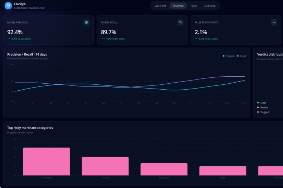283x188 pixels.
Task: Click the Electronics bar in the chart
Action: point(164,169)
